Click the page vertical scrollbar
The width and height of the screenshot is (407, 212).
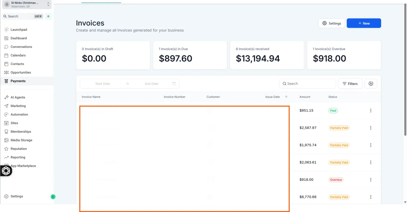pos(405,68)
